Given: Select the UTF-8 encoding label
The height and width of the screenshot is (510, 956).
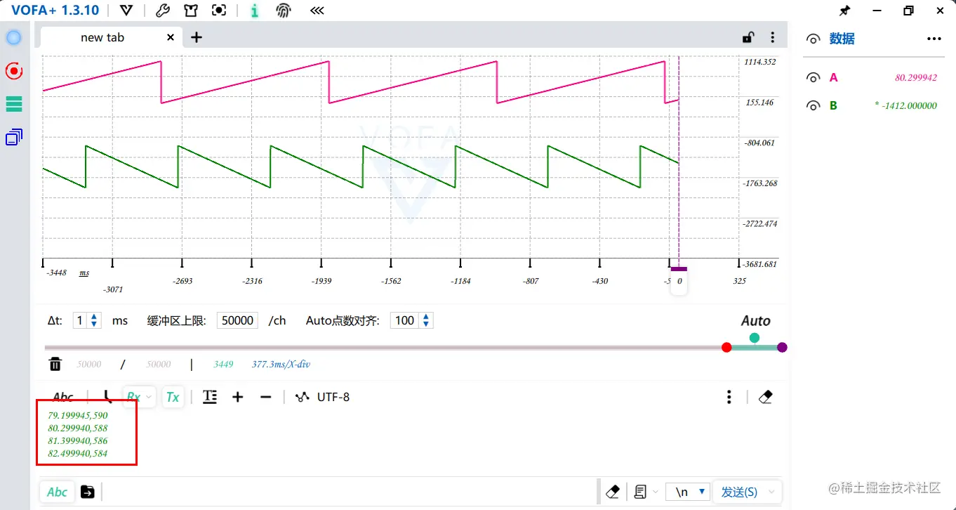Looking at the screenshot, I should (x=333, y=397).
